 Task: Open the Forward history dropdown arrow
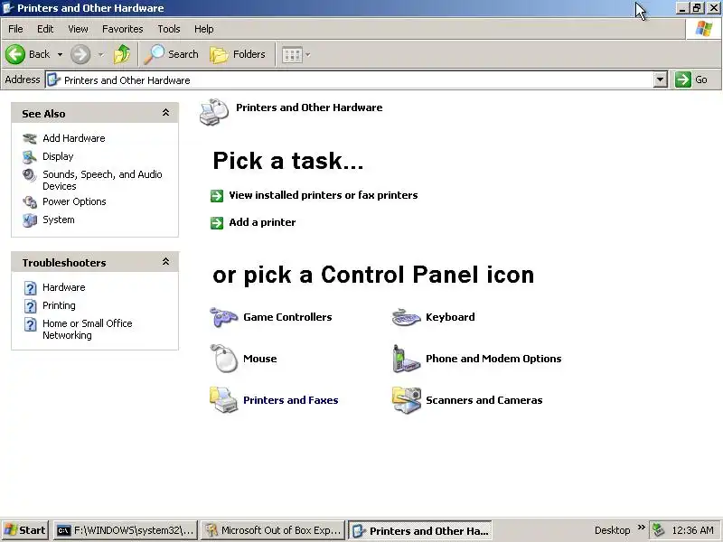(x=100, y=54)
